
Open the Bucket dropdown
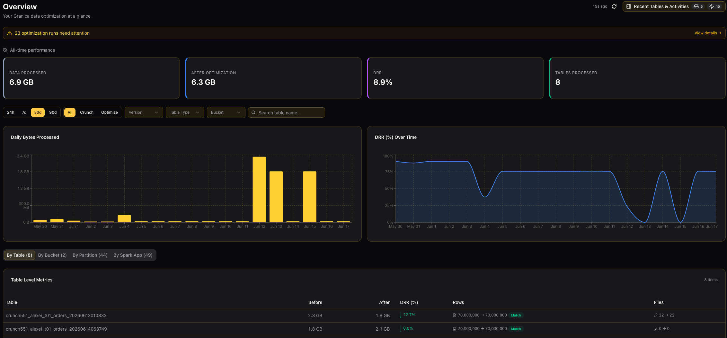tap(226, 112)
